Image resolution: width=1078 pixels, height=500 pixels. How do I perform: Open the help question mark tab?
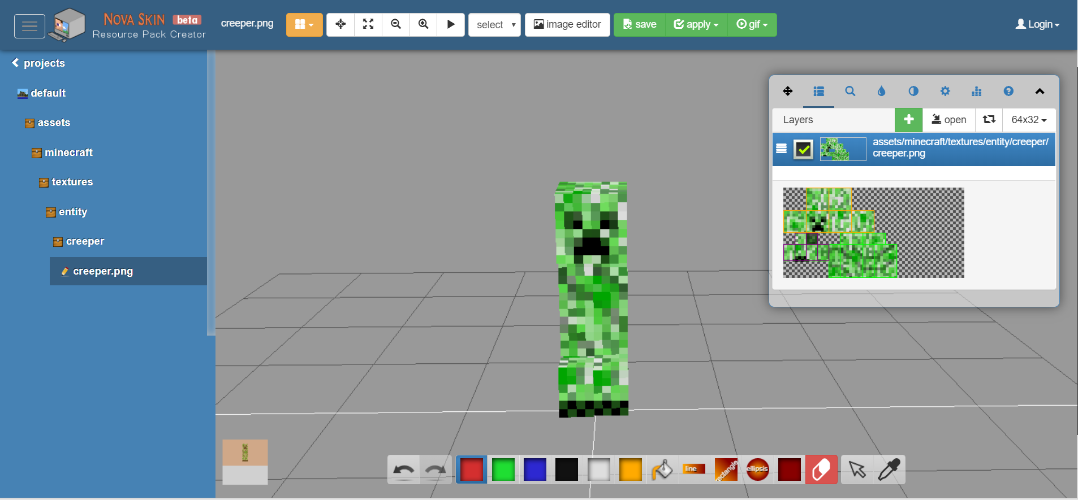click(x=1008, y=91)
